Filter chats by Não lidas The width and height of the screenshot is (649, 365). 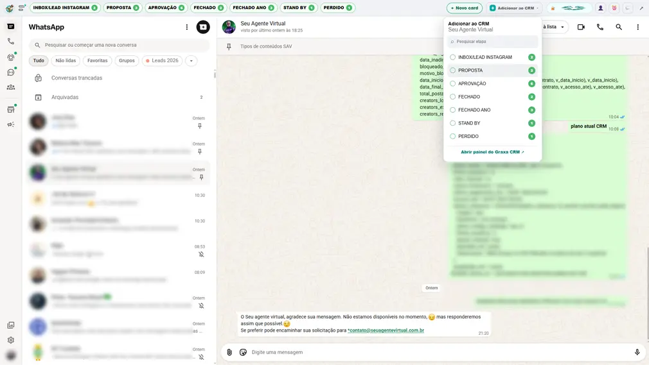pyautogui.click(x=66, y=61)
